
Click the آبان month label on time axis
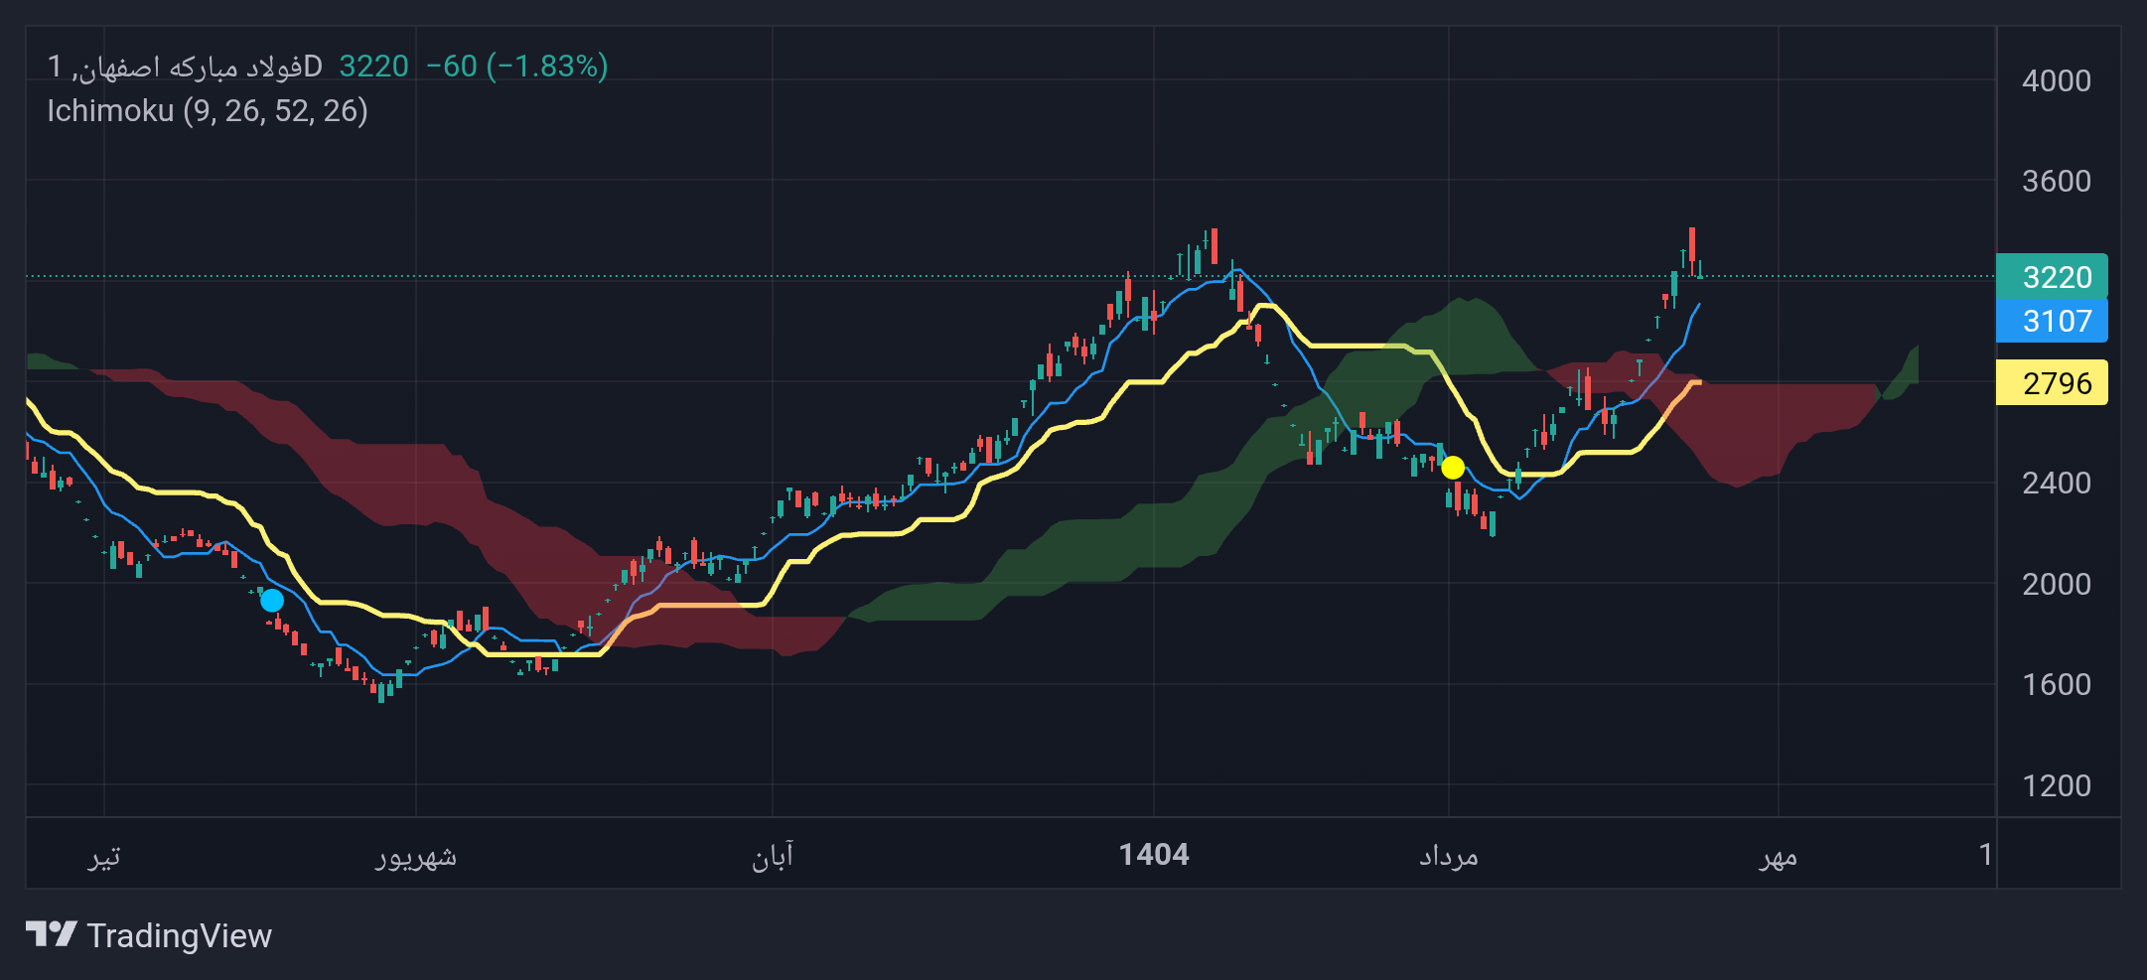[x=773, y=855]
